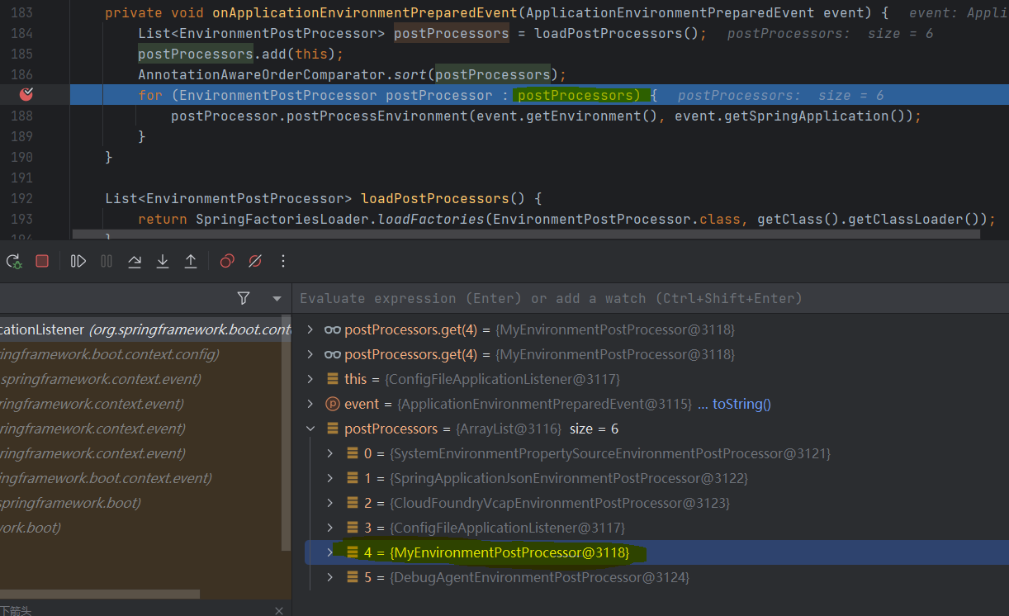Select the Resume Program icon
Image resolution: width=1009 pixels, height=616 pixels.
77,261
